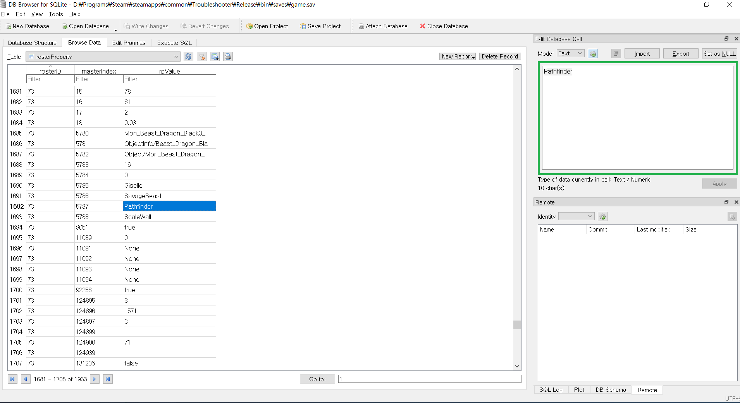Click the Delete Record button
The image size is (740, 403).
click(x=500, y=57)
